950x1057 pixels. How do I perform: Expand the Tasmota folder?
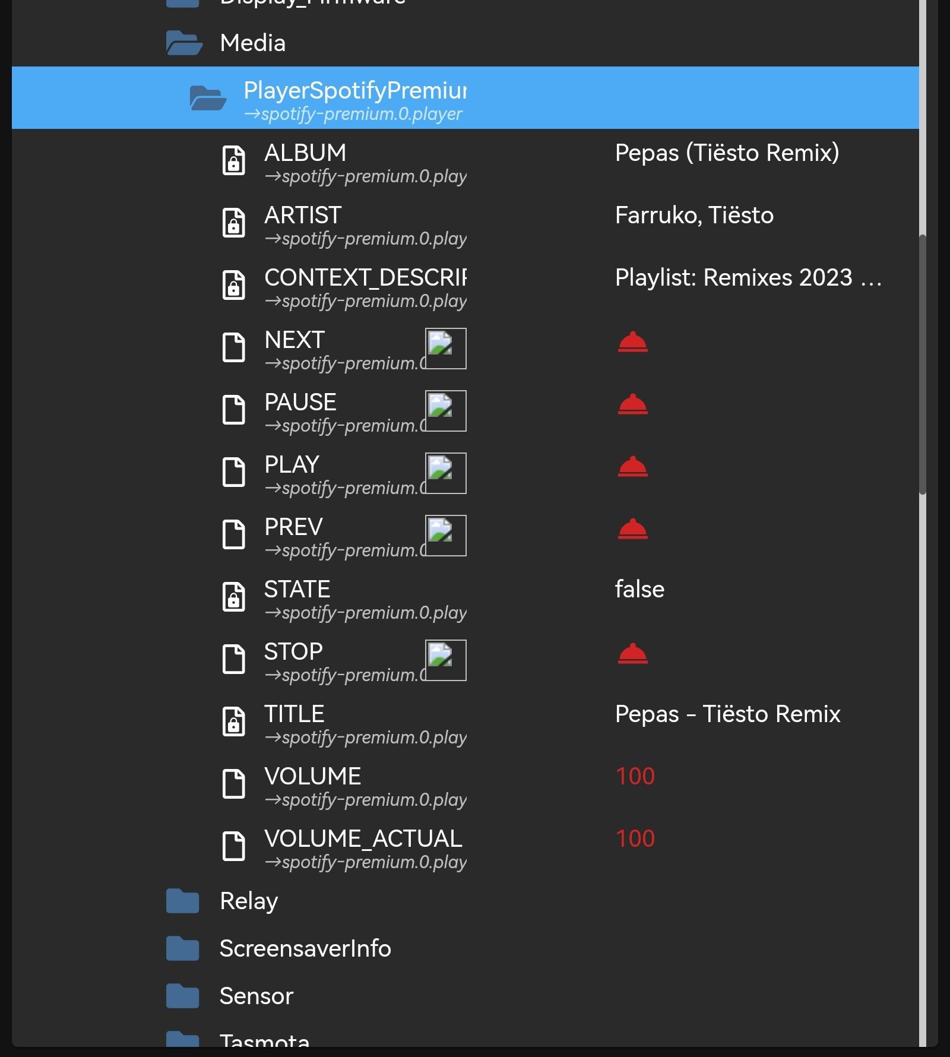pos(183,1039)
